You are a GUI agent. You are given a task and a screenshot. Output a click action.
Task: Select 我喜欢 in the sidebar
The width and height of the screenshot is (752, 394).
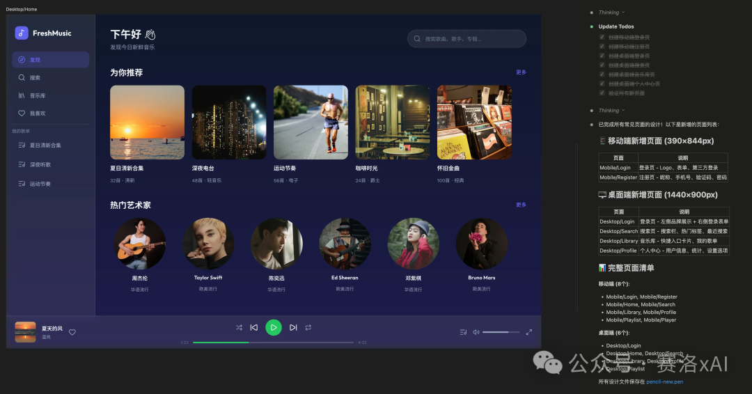(38, 113)
